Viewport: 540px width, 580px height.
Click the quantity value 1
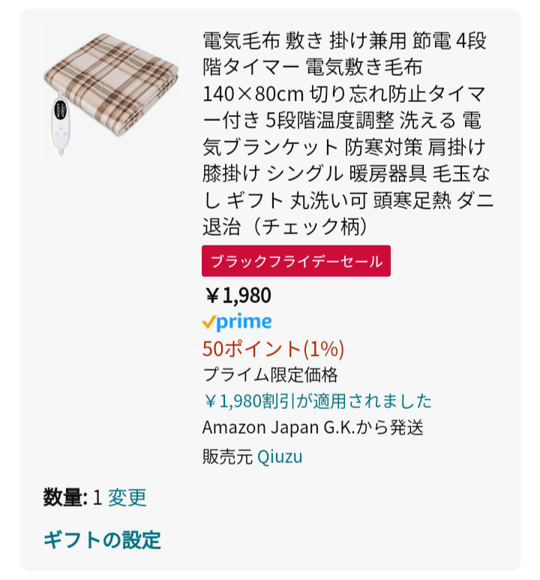point(97,497)
